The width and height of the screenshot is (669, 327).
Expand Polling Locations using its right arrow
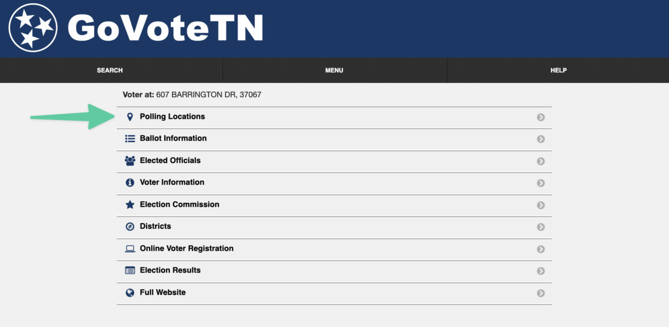point(541,117)
